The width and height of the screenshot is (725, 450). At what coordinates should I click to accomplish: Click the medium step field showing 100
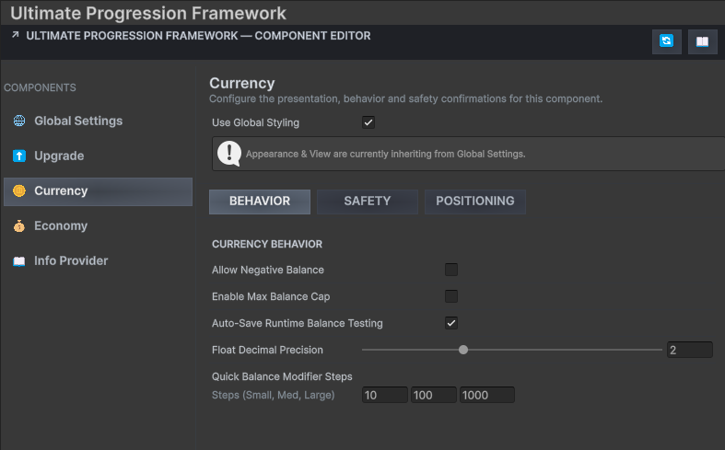click(x=434, y=395)
